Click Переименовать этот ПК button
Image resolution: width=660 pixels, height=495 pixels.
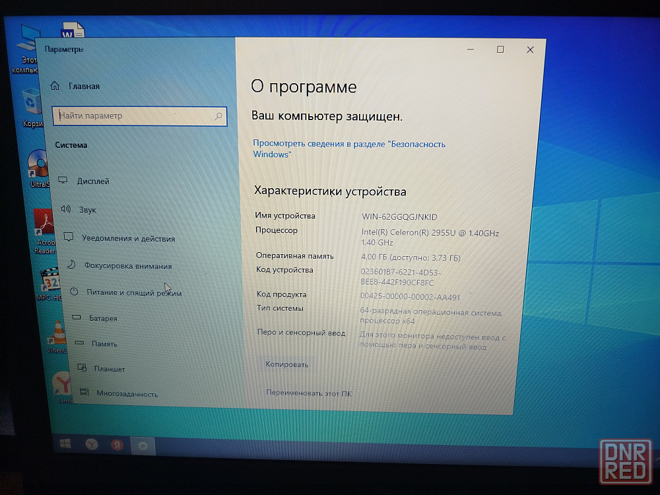308,393
